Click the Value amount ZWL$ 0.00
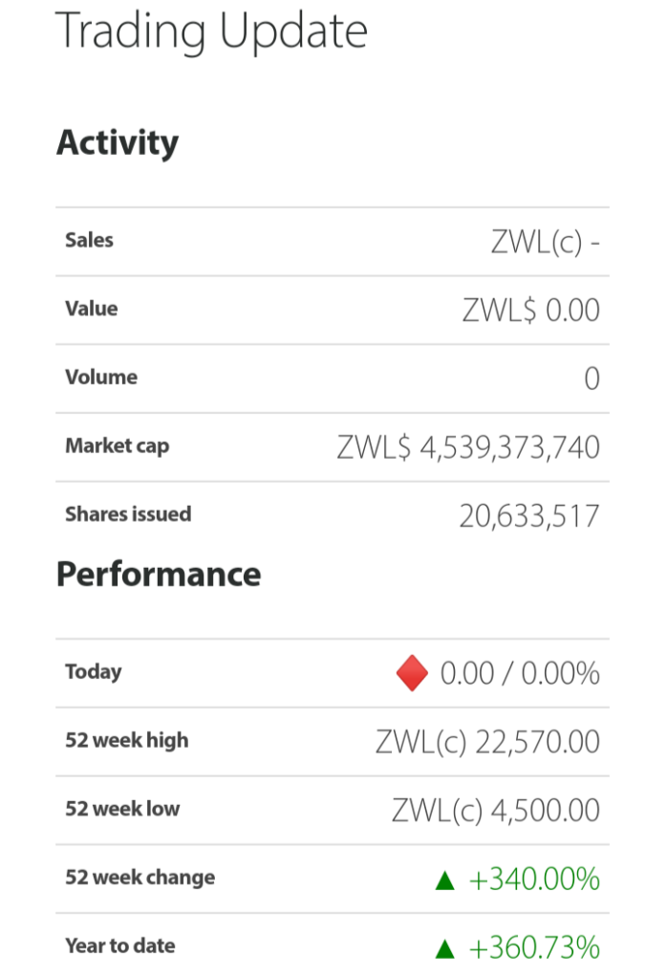 point(531,311)
